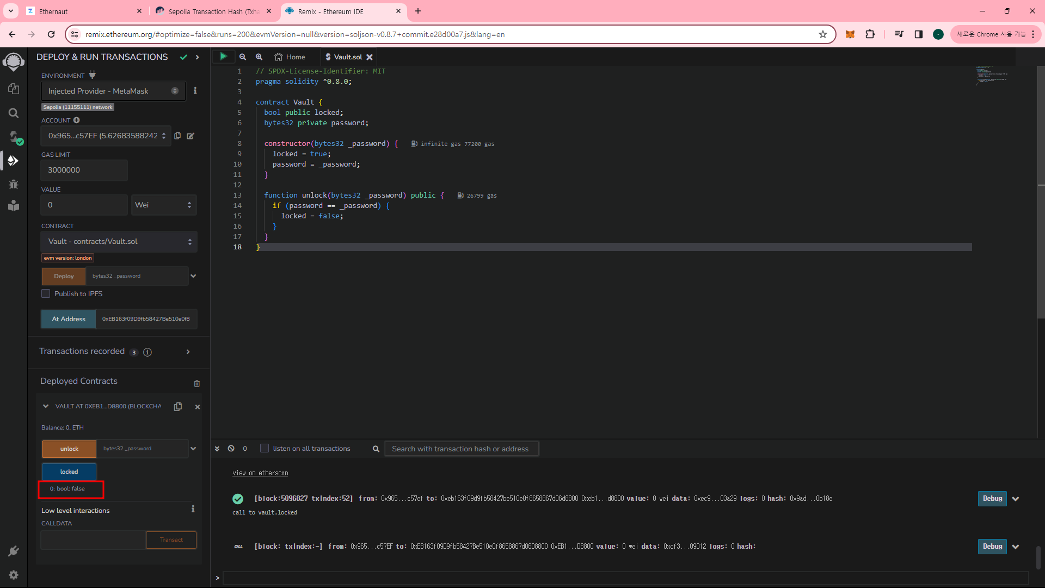The width and height of the screenshot is (1045, 588).
Task: Show Transactions recorded info icon
Action: click(147, 352)
